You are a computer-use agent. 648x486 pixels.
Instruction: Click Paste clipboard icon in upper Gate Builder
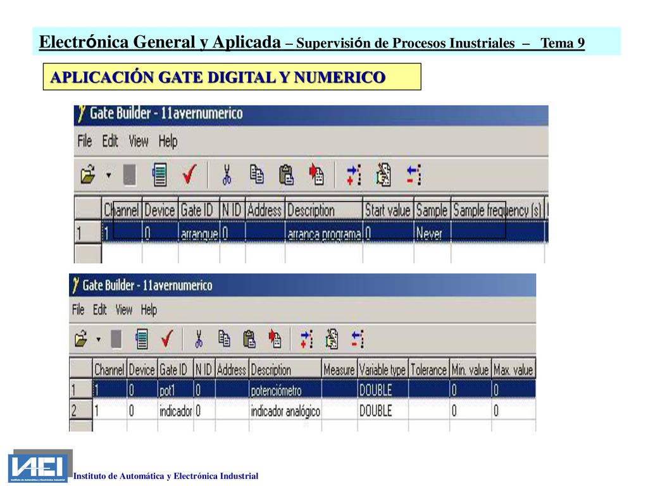point(287,175)
